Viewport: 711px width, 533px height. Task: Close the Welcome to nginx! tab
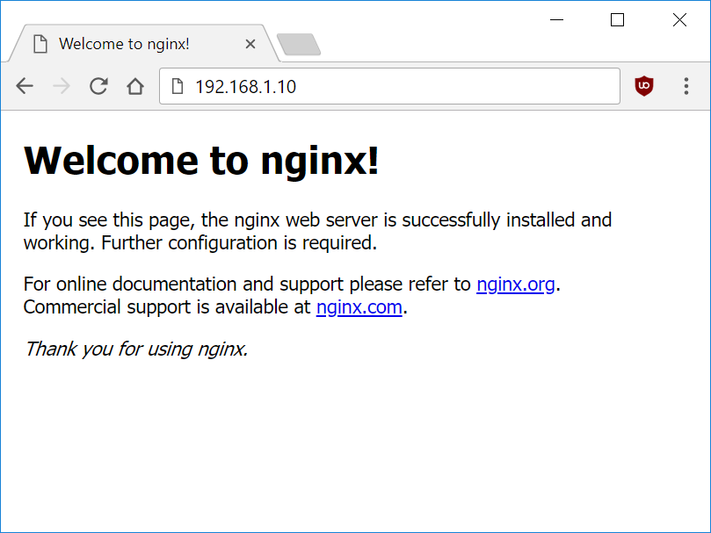250,44
